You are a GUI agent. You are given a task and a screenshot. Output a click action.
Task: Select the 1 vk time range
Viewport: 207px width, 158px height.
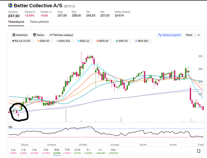[x=23, y=151]
